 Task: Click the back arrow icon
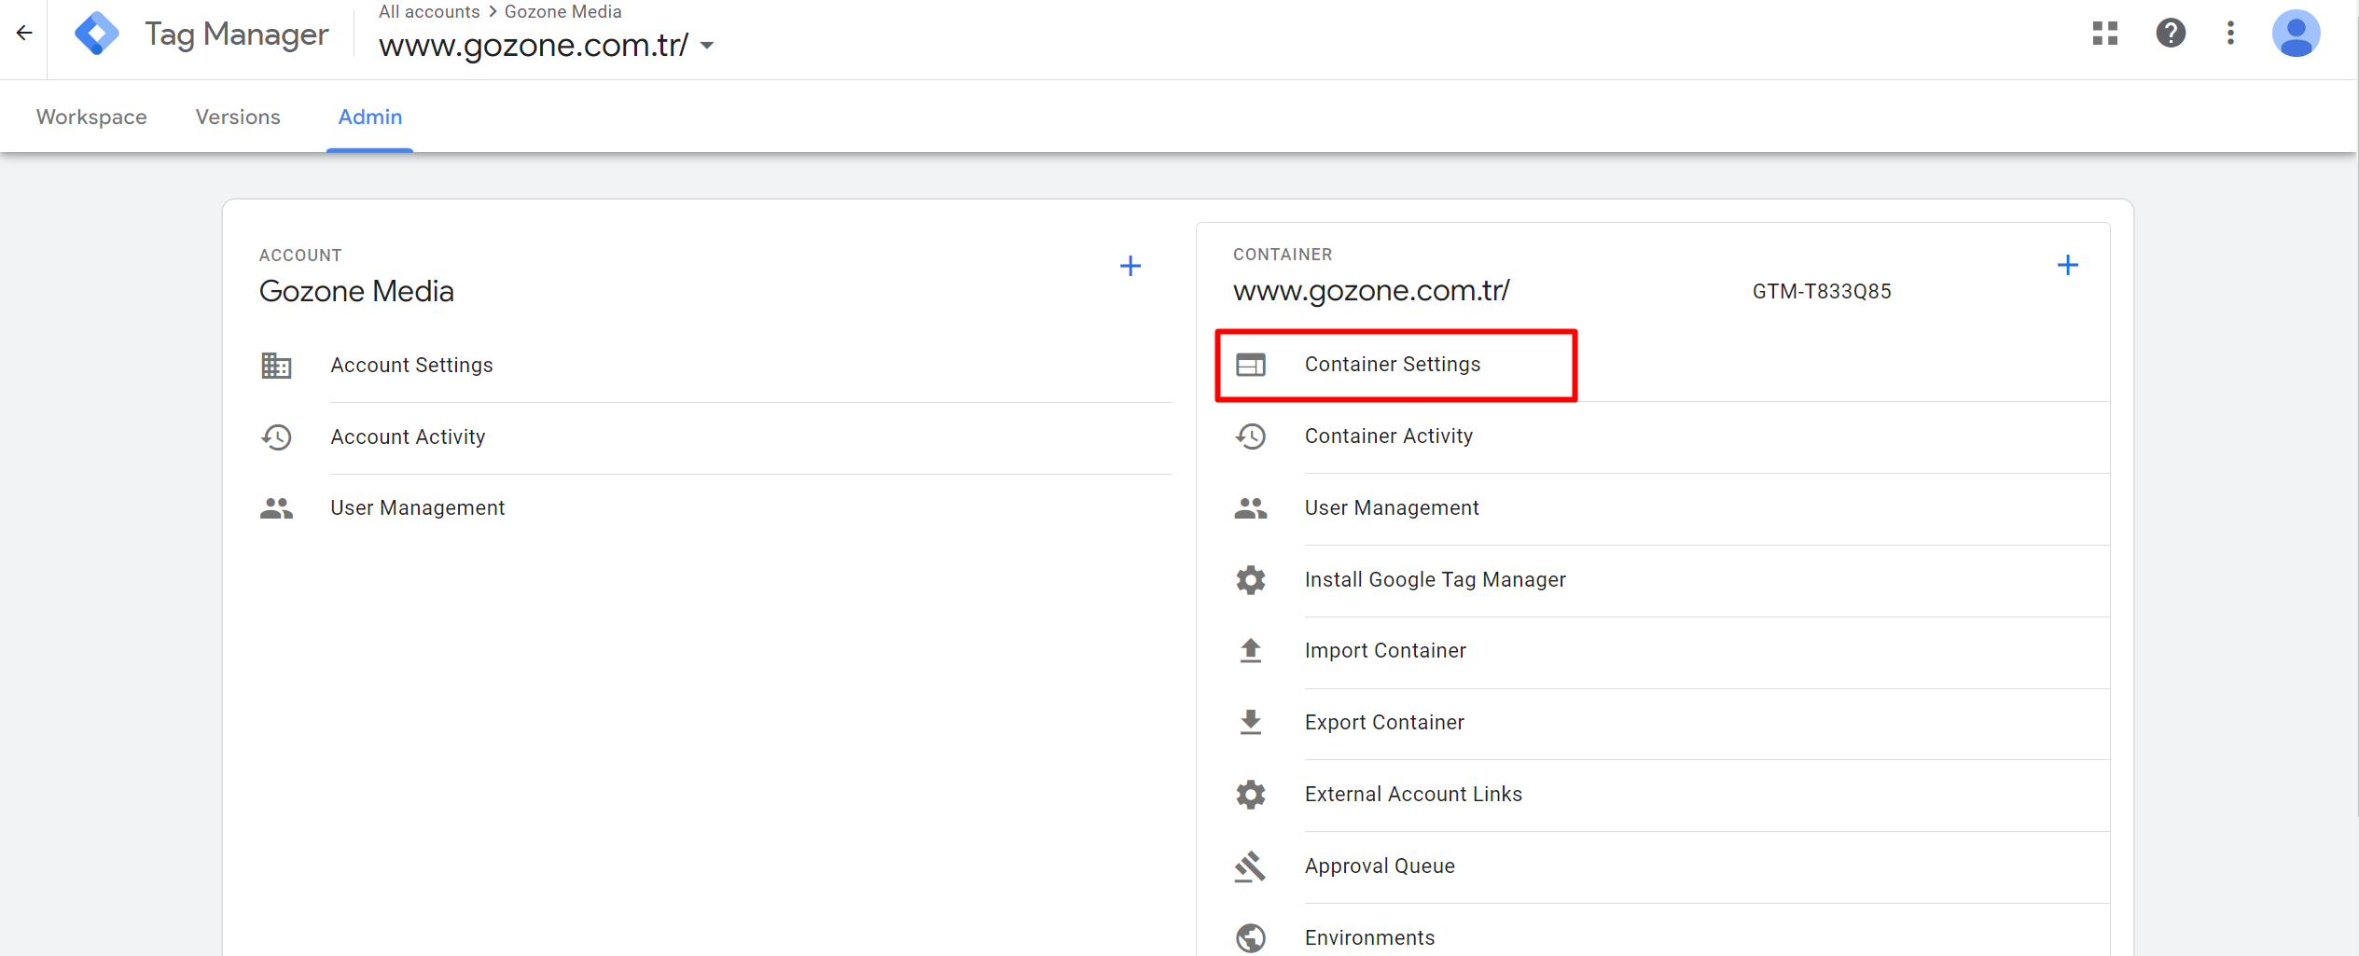24,34
